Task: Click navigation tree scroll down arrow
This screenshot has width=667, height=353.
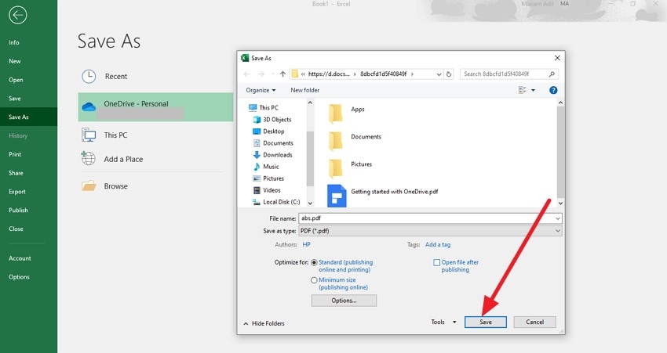Action: 310,204
